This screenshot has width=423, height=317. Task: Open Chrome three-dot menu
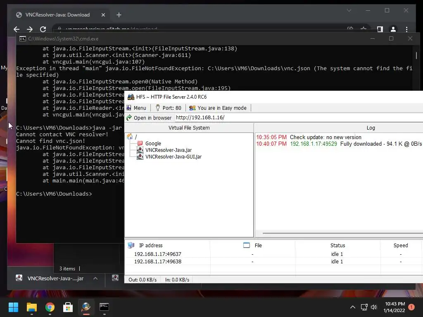[406, 29]
